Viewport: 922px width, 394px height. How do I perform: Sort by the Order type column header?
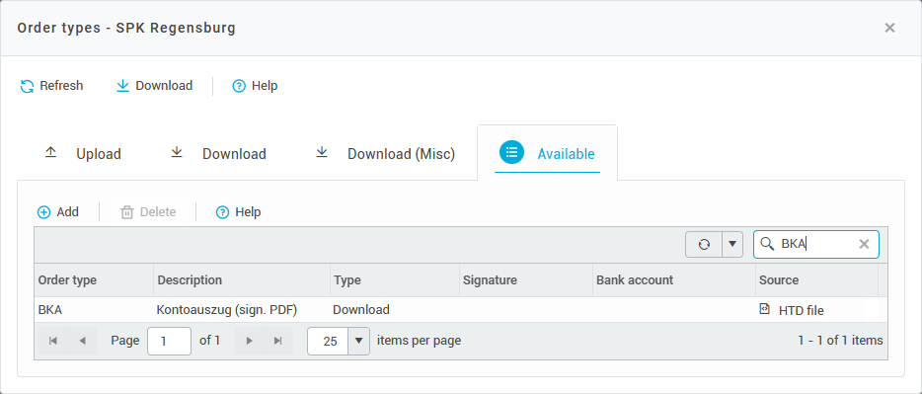coord(94,279)
